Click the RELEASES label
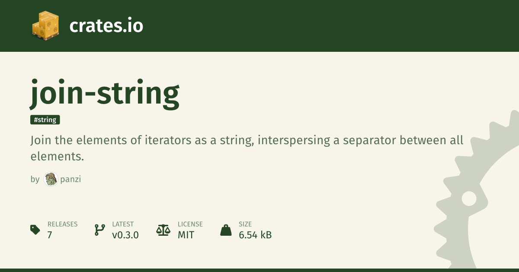 click(62, 224)
